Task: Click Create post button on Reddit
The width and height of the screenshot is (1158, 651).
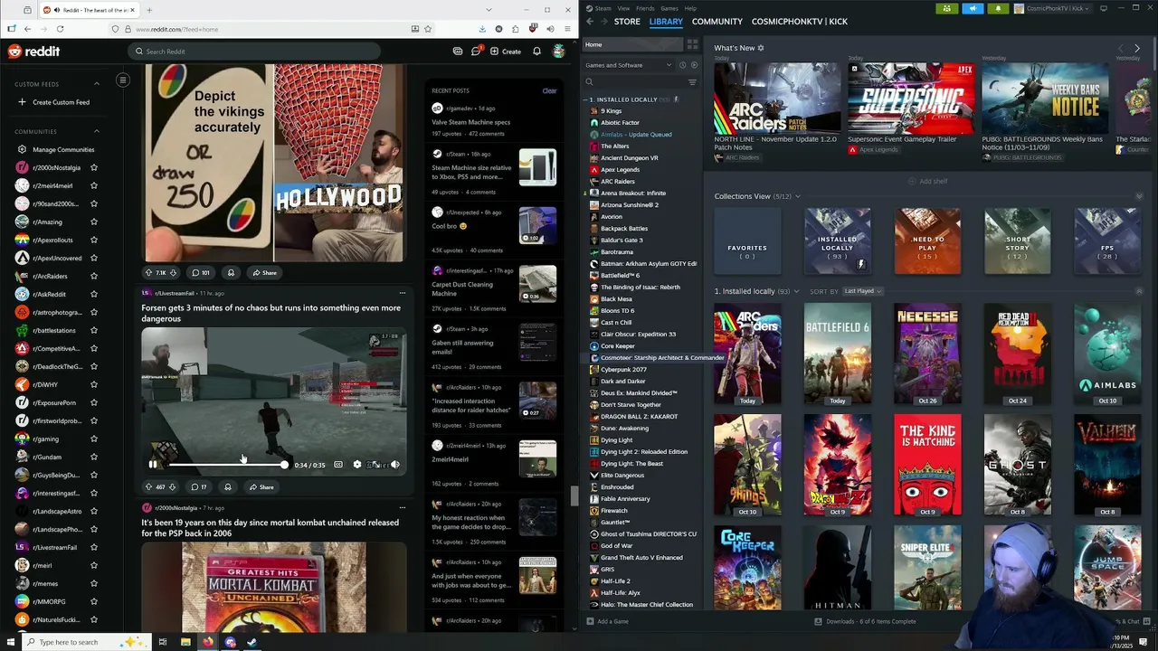Action: click(x=506, y=52)
